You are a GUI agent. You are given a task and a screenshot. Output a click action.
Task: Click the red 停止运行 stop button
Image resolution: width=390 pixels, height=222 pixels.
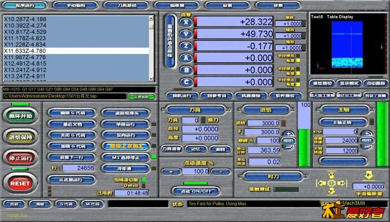point(20,158)
